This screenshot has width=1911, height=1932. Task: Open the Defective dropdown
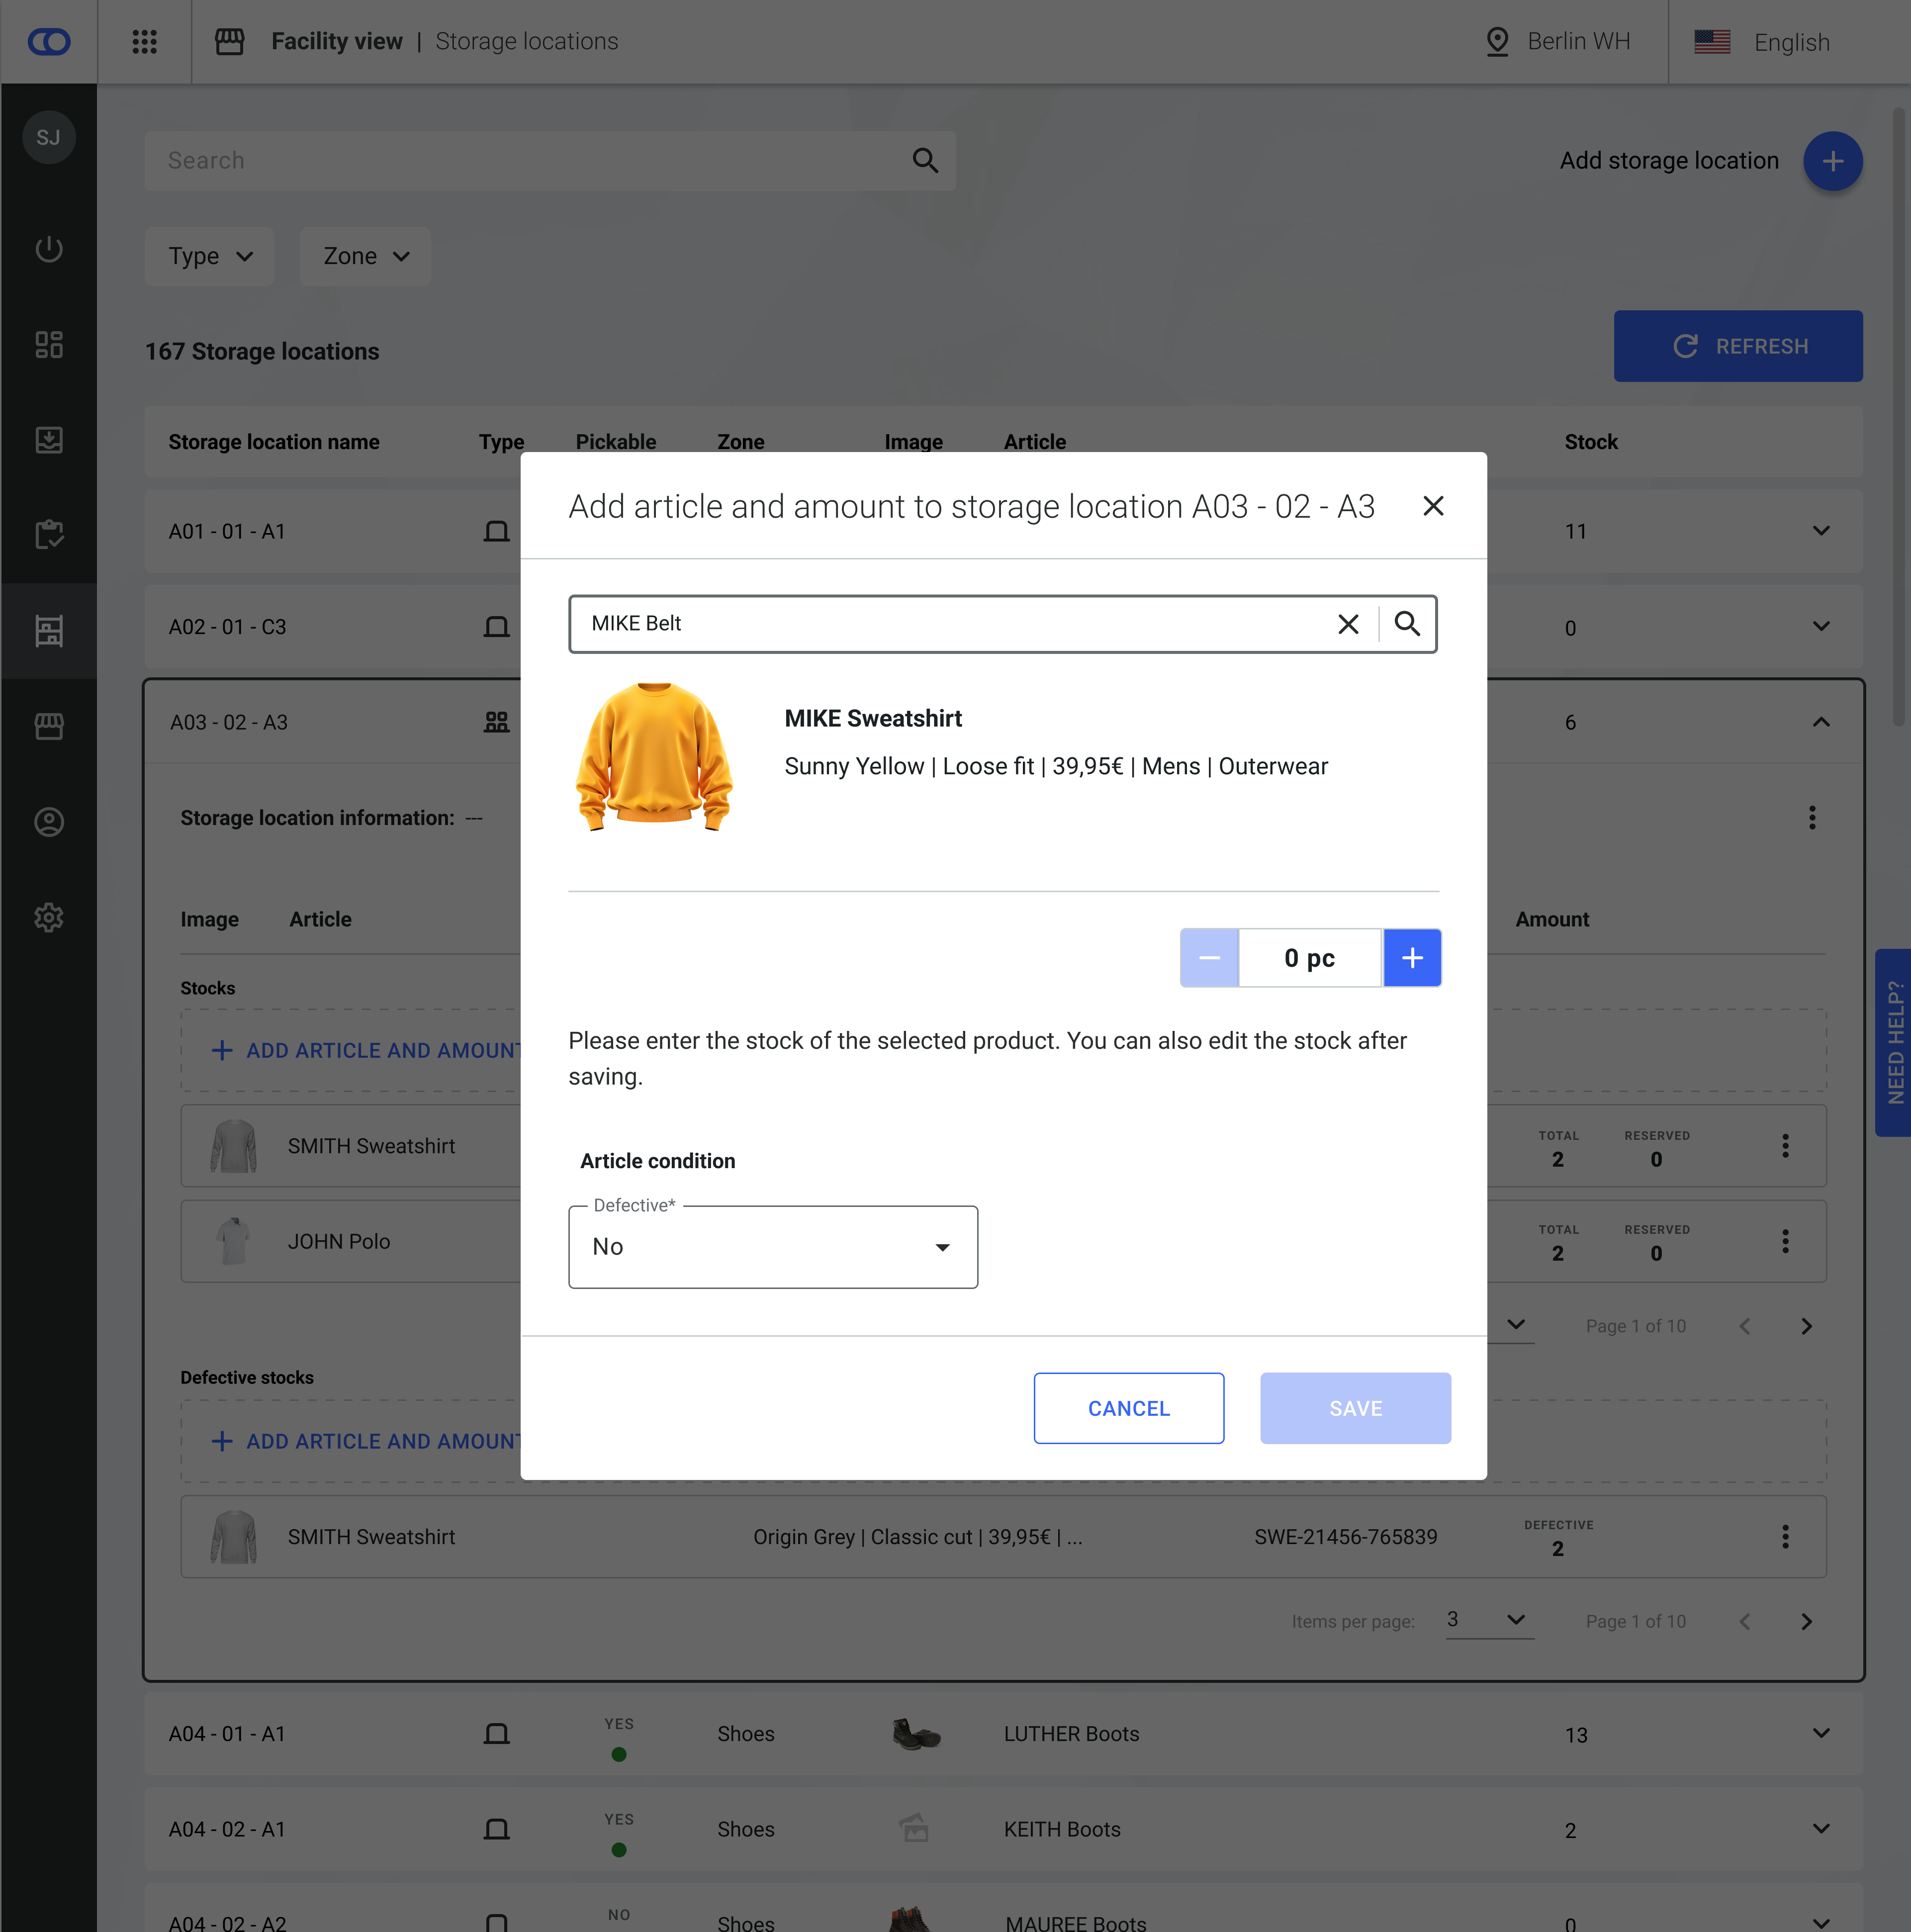pyautogui.click(x=773, y=1247)
